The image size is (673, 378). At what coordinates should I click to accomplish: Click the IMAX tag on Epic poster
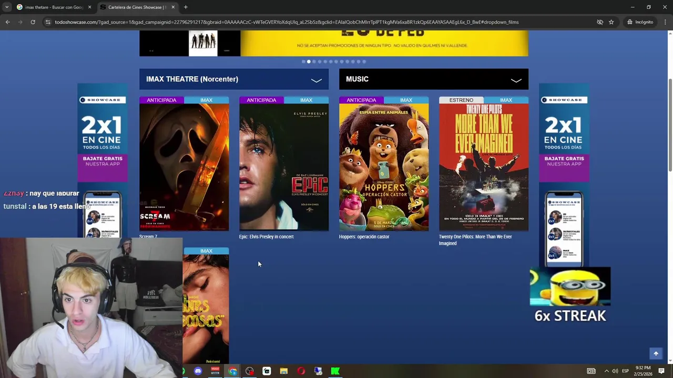306,100
